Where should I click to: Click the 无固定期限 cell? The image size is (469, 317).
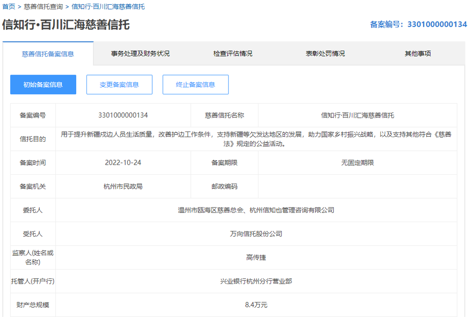pyautogui.click(x=357, y=162)
